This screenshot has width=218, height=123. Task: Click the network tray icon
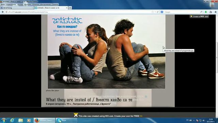pyautogui.click(x=200, y=120)
